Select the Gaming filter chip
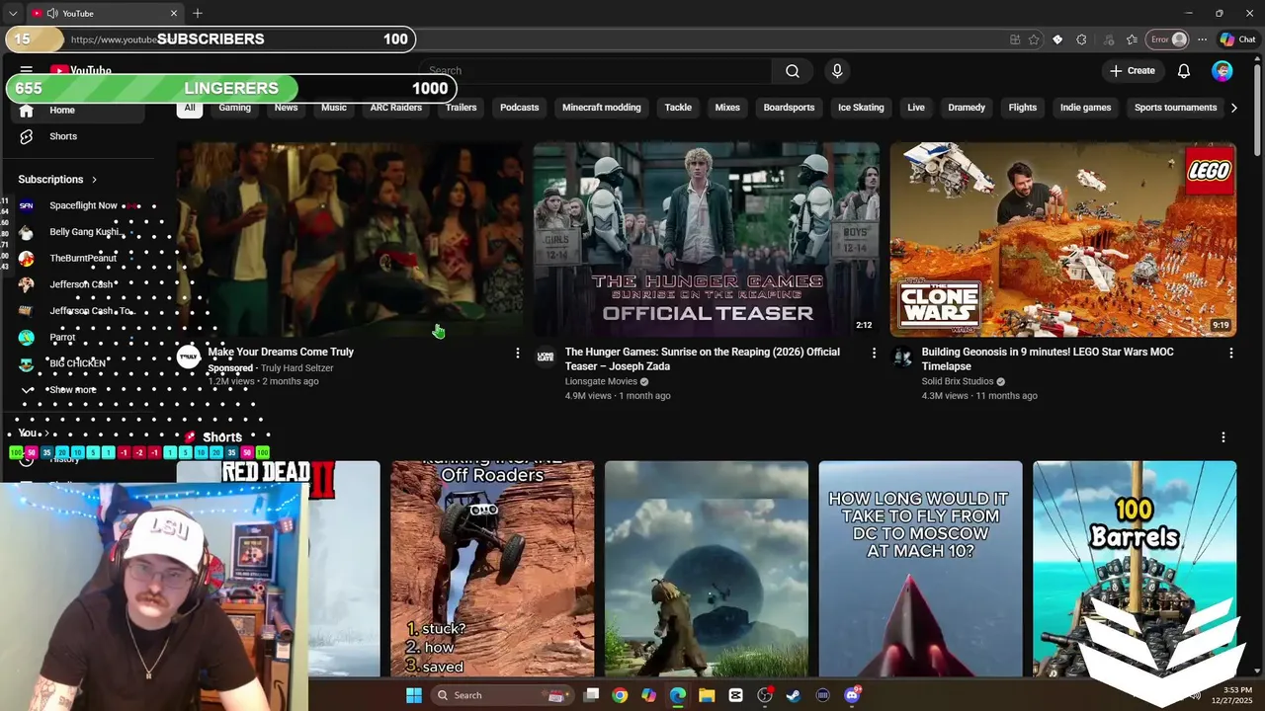Viewport: 1265px width, 711px height. pos(234,108)
